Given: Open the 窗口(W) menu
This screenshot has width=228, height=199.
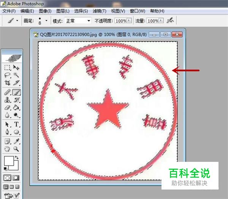Looking at the screenshot, I should 138,11.
